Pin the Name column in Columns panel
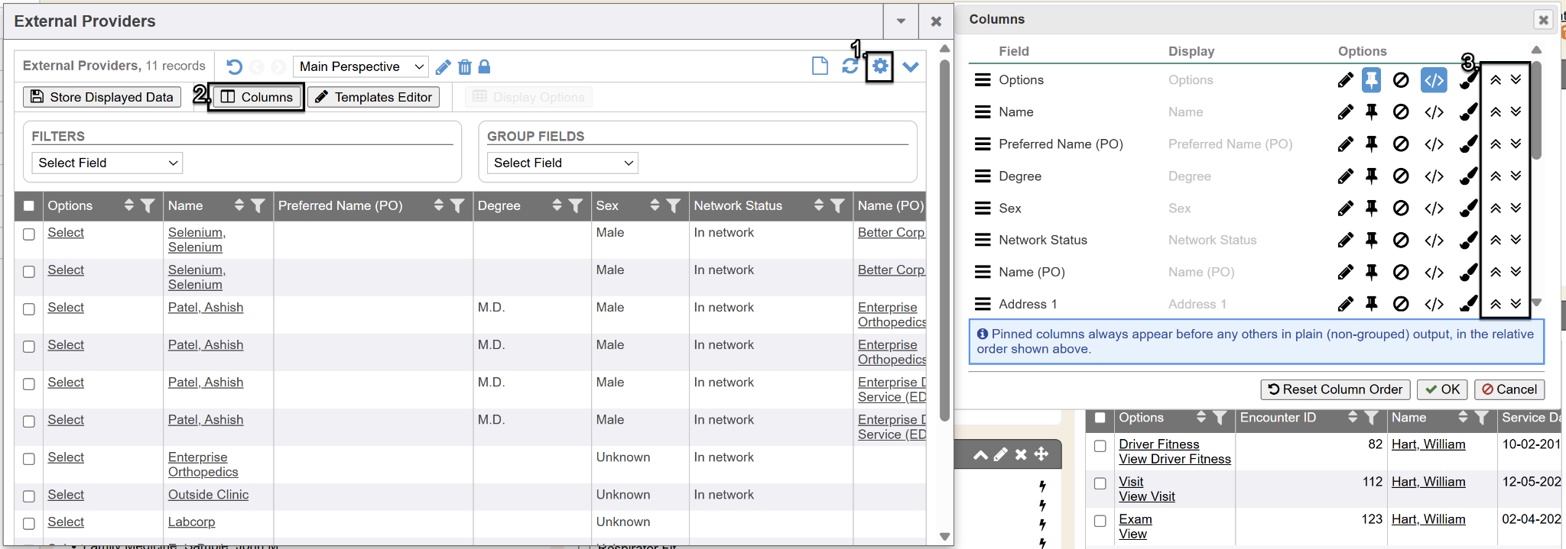Viewport: 1566px width, 549px height. [1371, 112]
